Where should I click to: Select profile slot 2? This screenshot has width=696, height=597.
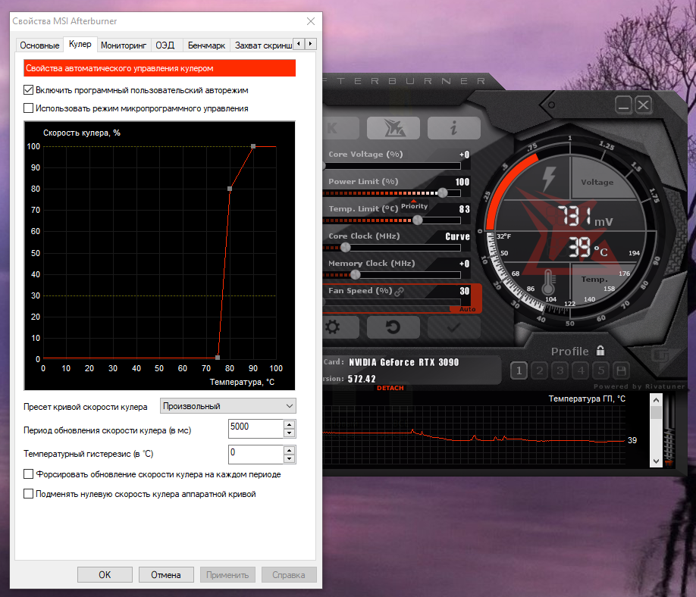pyautogui.click(x=540, y=370)
